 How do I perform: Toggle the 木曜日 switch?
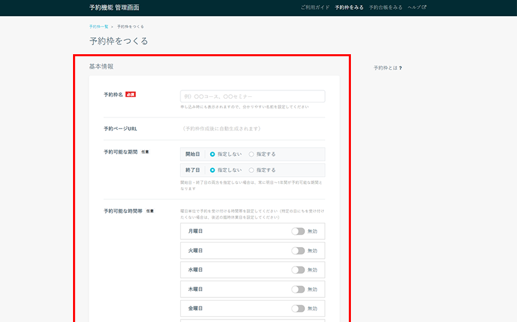click(x=298, y=289)
